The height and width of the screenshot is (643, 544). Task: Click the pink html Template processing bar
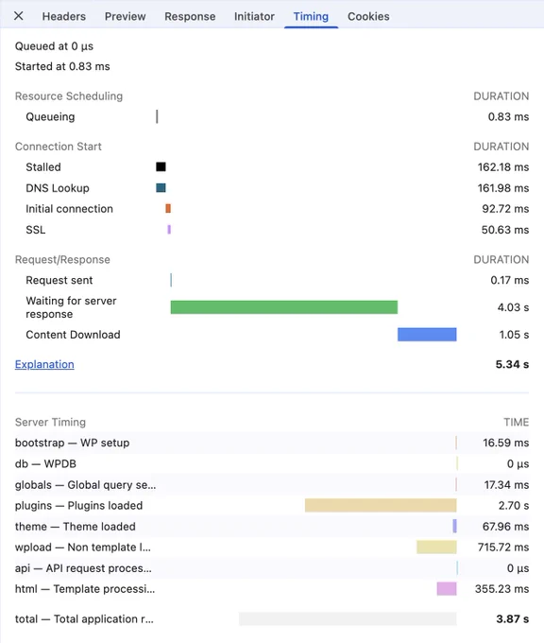click(x=447, y=589)
